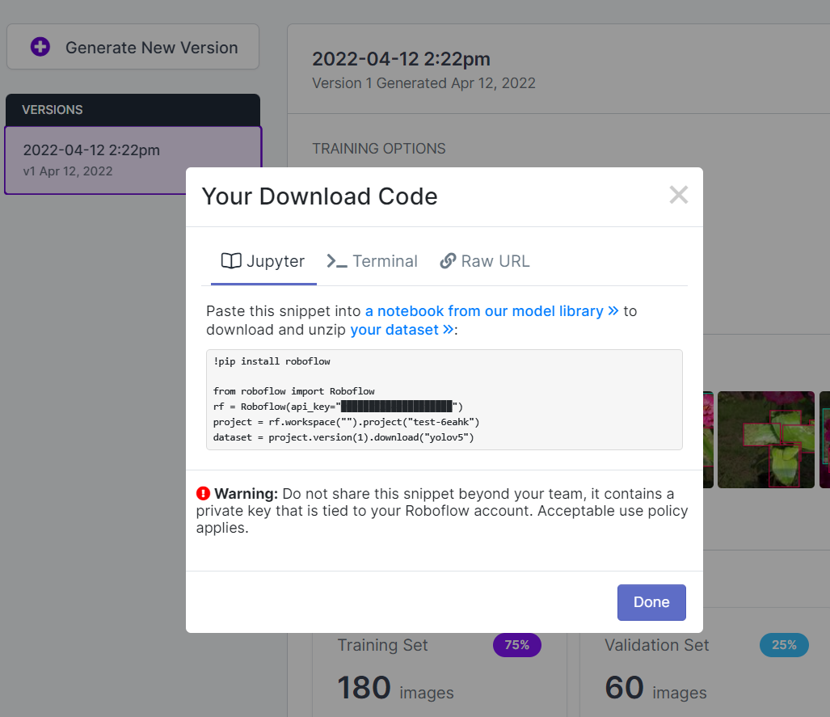Click the TRAINING OPTIONS heading
This screenshot has height=717, width=830.
point(379,149)
